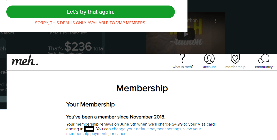
Task: Select the 'account' text label
Action: [x=209, y=67]
